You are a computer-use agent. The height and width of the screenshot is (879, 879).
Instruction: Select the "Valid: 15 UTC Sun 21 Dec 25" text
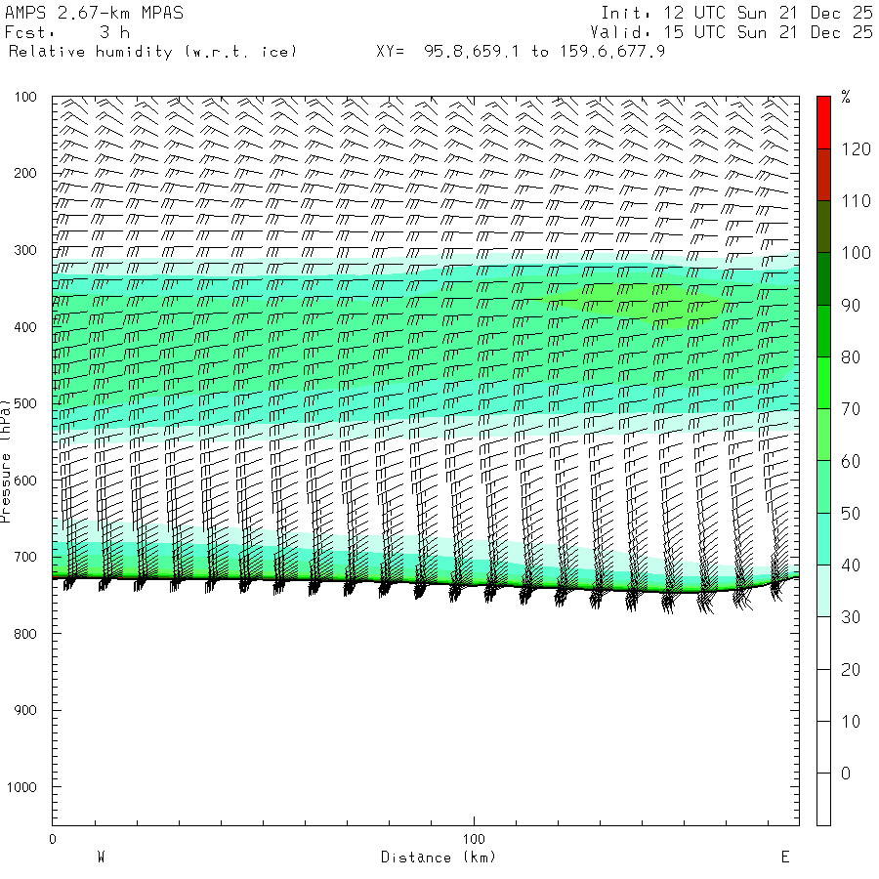(736, 32)
